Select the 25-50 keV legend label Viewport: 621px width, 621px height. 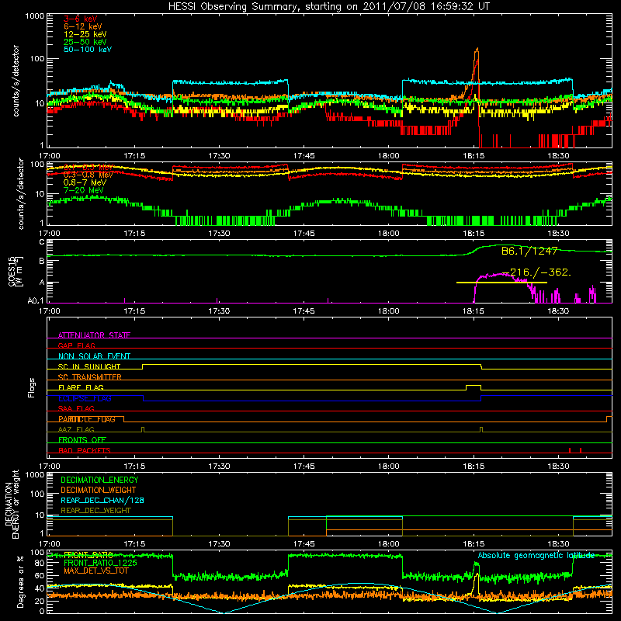pyautogui.click(x=85, y=42)
